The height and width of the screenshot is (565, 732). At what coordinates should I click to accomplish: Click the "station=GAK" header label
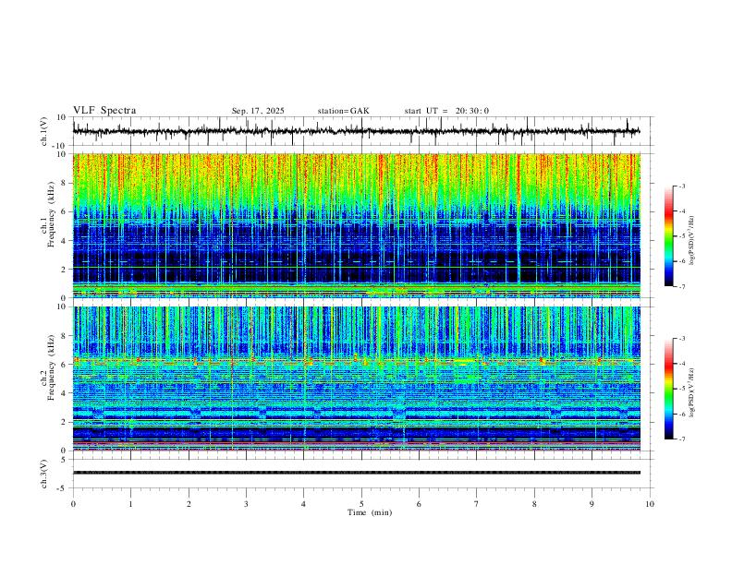[343, 111]
